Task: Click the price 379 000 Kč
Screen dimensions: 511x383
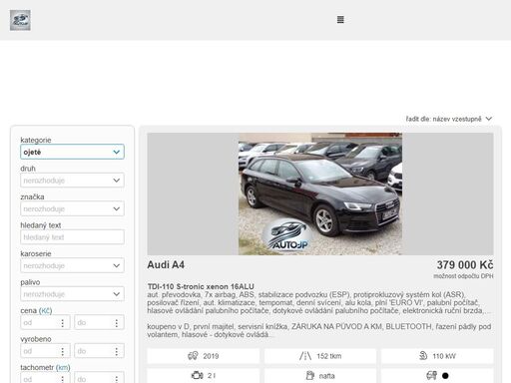Action: coord(465,265)
